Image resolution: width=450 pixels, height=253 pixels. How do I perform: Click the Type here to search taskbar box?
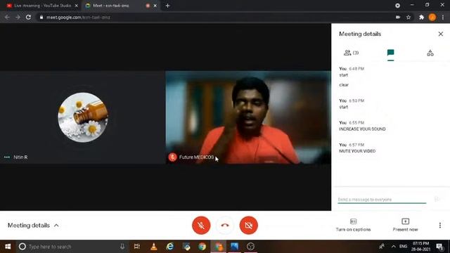pos(72,247)
